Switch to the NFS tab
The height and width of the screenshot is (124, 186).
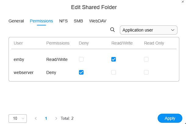(63, 21)
